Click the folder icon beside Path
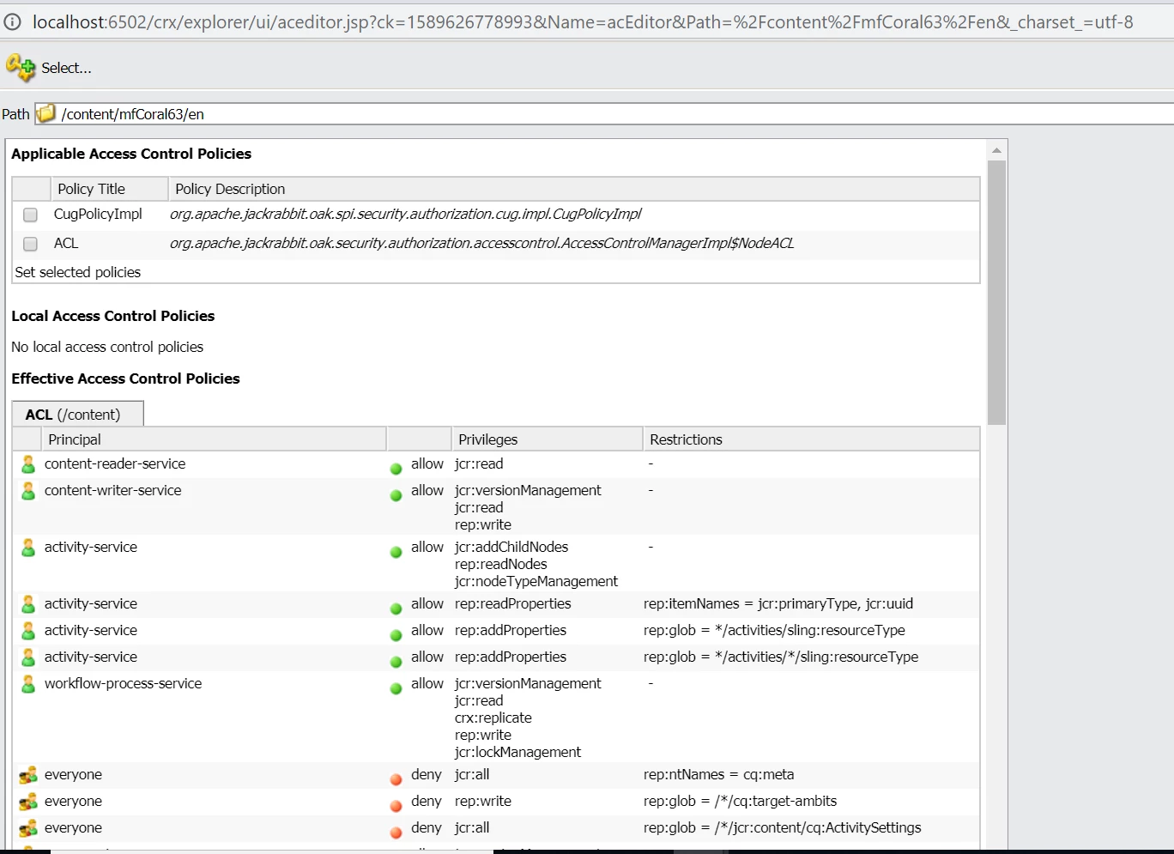The width and height of the screenshot is (1174, 854). coord(46,113)
